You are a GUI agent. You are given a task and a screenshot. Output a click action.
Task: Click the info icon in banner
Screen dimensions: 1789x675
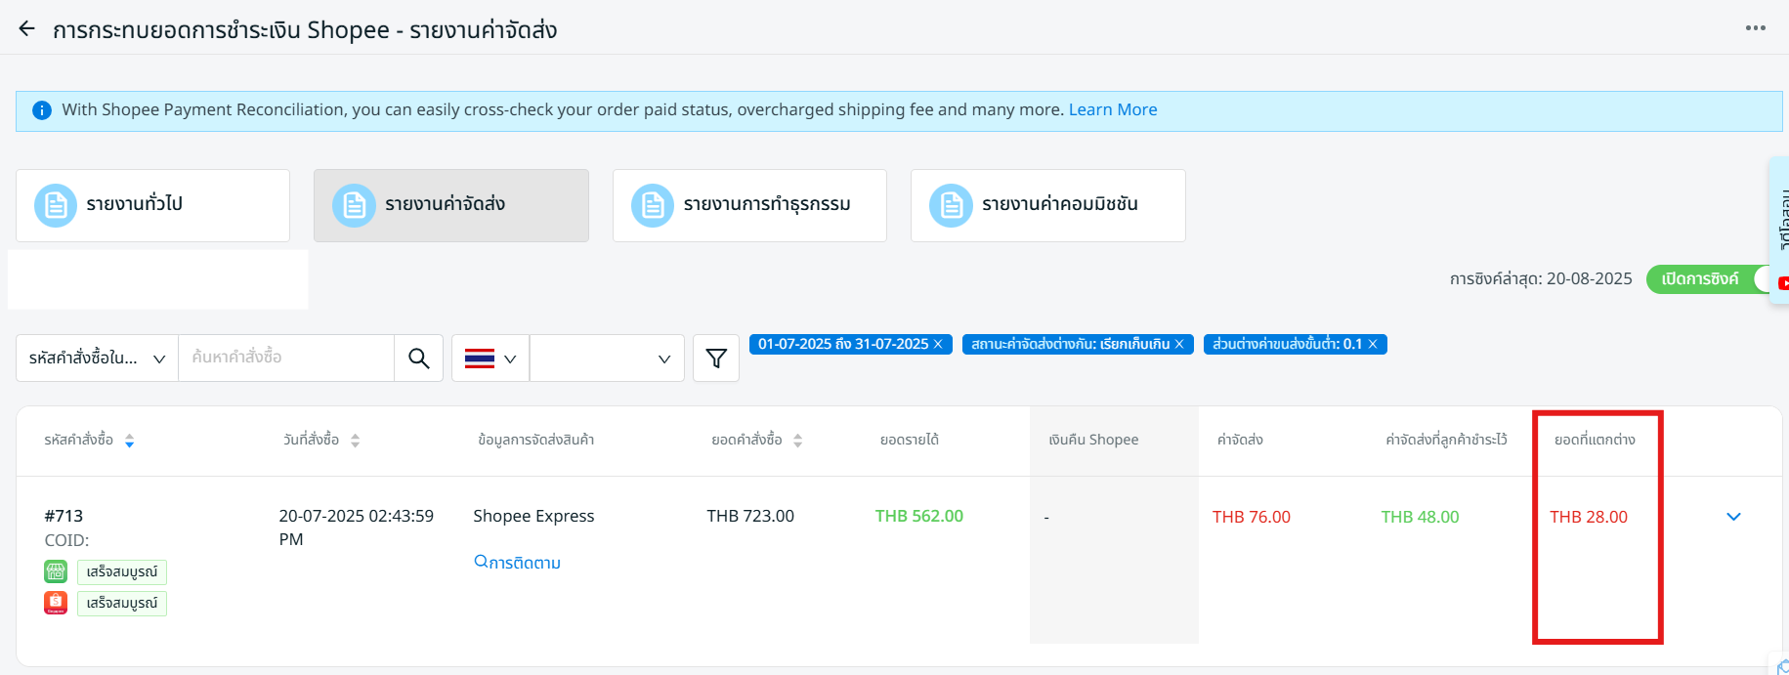pyautogui.click(x=42, y=110)
